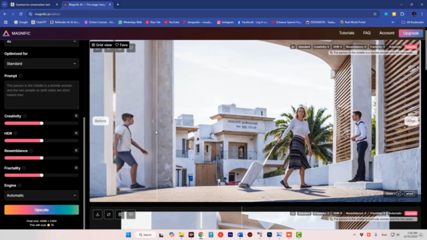This screenshot has height=240, width=427.
Task: Click the Before label button
Action: point(101,121)
